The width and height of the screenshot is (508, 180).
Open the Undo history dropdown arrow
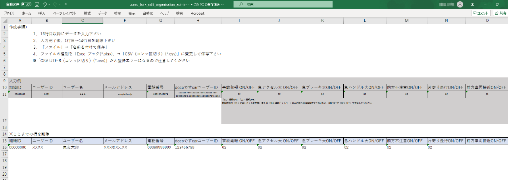pos(50,4)
